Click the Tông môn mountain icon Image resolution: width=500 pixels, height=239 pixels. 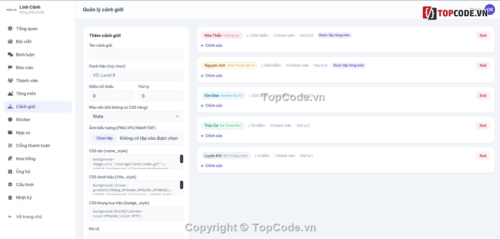click(10, 93)
